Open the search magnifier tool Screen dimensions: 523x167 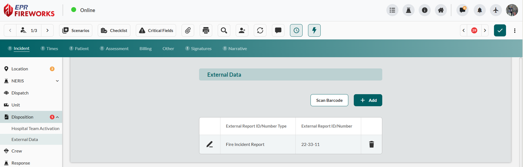tap(224, 30)
